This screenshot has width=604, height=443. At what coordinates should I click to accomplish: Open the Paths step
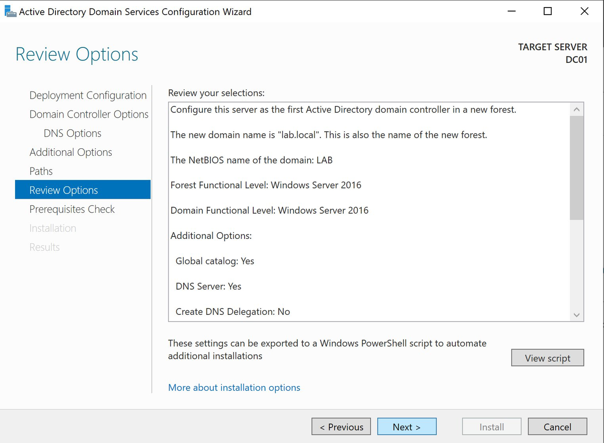click(41, 171)
